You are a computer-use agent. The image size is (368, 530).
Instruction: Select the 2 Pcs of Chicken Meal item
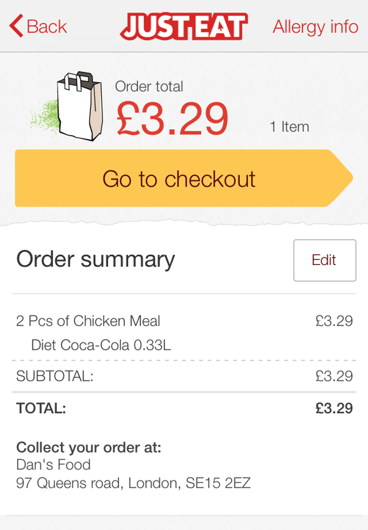point(88,321)
